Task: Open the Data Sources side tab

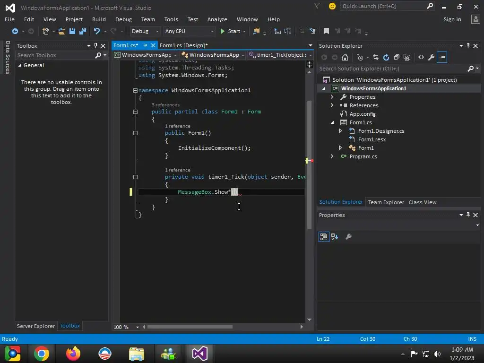Action: coord(8,57)
